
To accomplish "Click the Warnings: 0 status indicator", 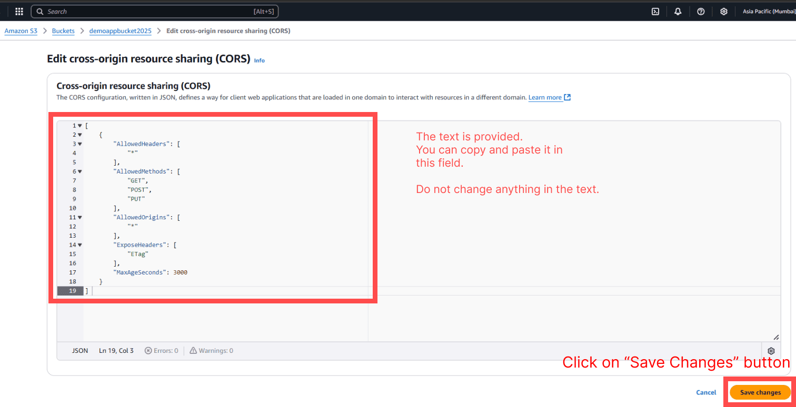I will (211, 351).
